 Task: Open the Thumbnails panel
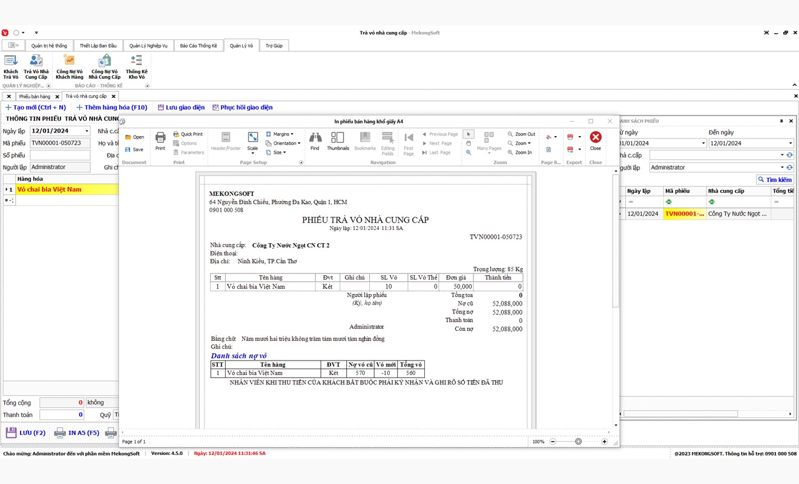point(338,140)
